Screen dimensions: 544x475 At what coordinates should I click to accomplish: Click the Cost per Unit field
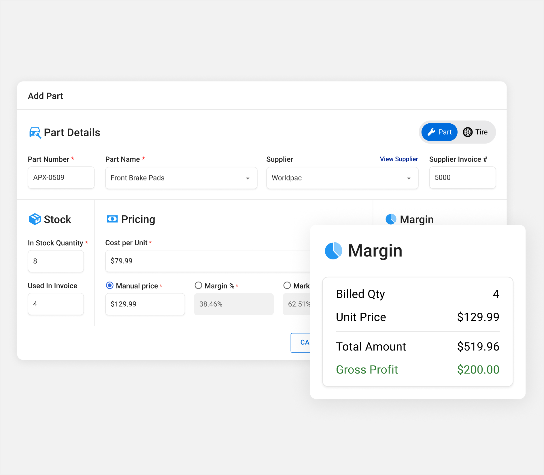[208, 261]
